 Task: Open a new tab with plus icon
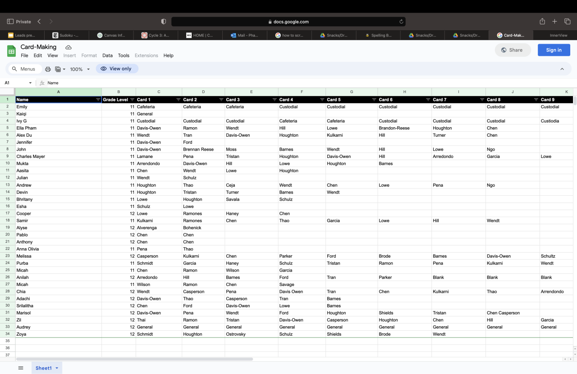pos(555,22)
